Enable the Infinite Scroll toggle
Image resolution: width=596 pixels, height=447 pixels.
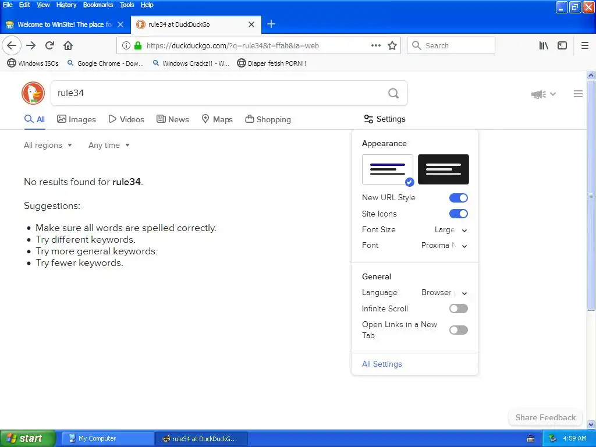pyautogui.click(x=459, y=308)
